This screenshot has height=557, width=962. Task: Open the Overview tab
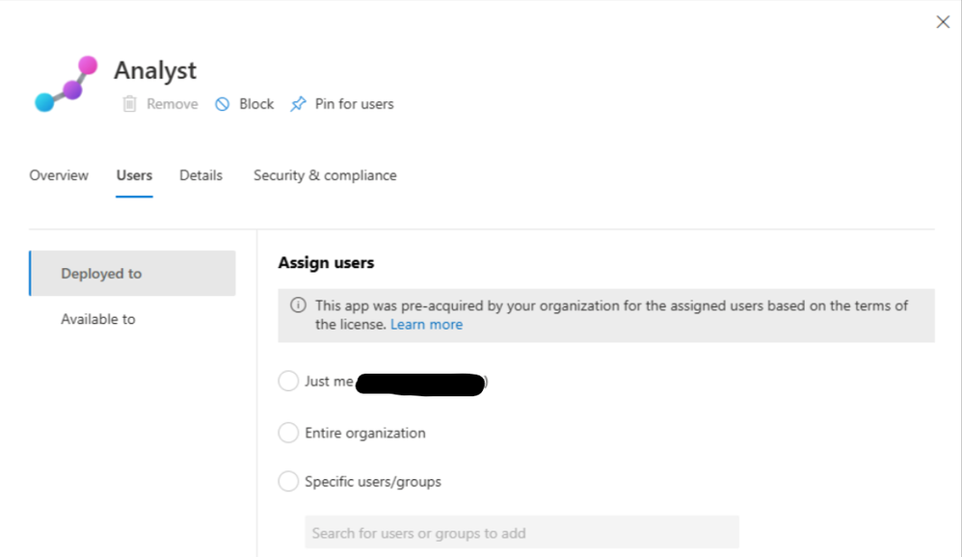(59, 175)
